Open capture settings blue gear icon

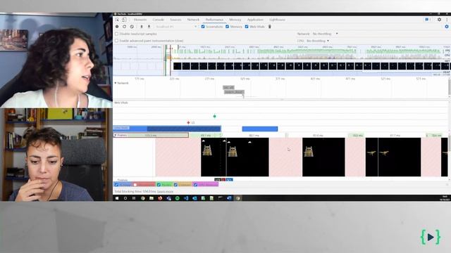tap(446, 27)
